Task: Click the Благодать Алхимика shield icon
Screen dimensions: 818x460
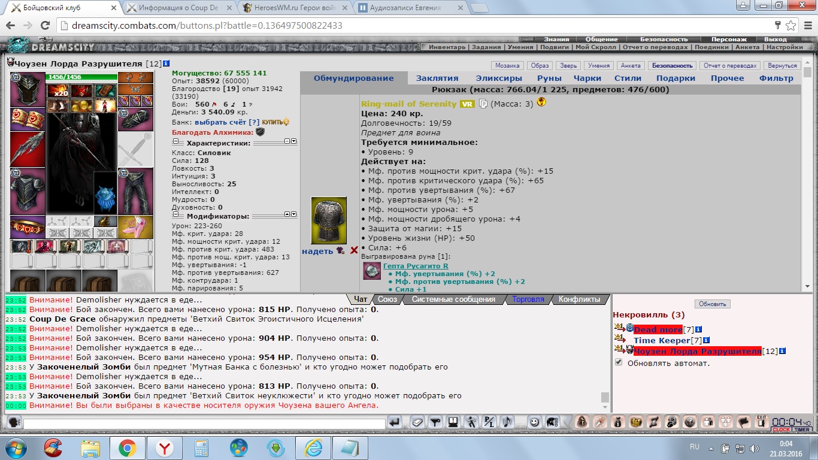Action: pyautogui.click(x=260, y=132)
